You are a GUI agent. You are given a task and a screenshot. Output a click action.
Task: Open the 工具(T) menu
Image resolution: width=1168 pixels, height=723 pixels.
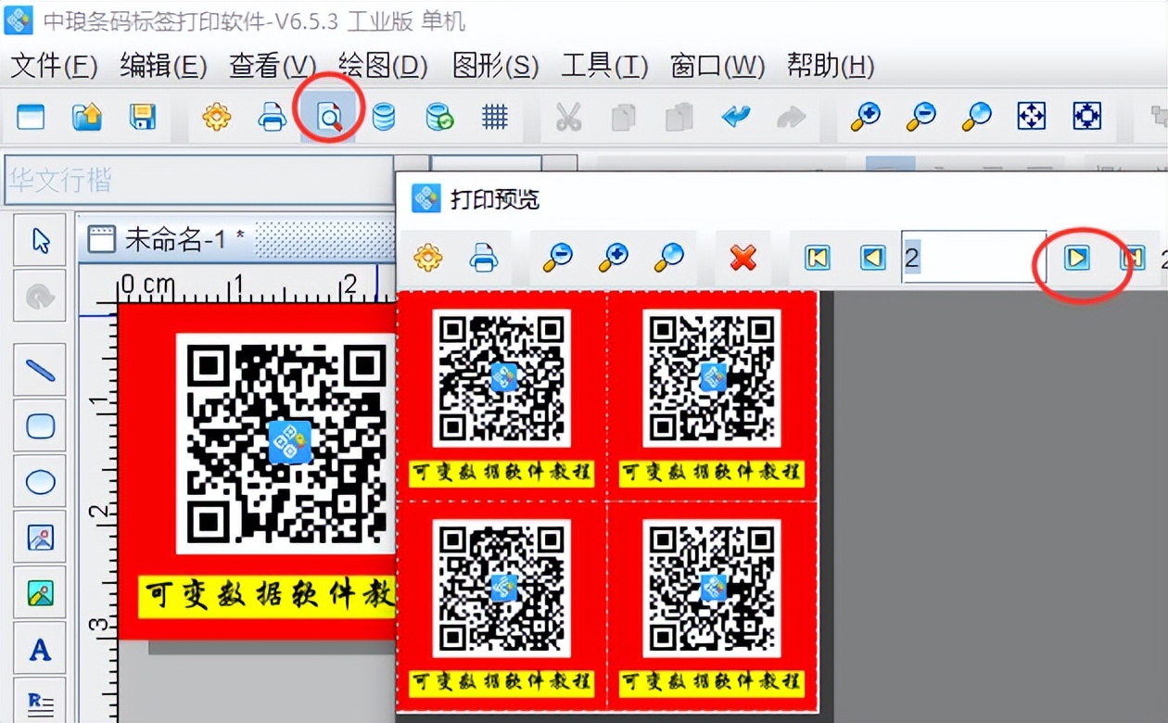pos(604,66)
